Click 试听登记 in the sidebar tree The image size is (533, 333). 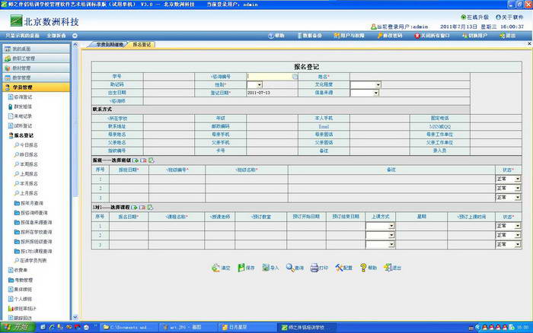[x=20, y=125]
